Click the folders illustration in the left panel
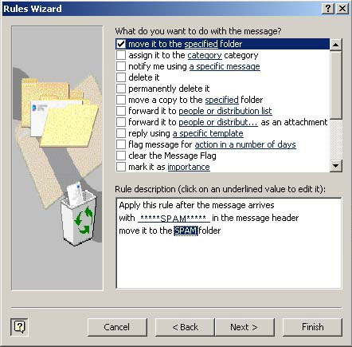This screenshot has height=347, width=352. [x=60, y=112]
